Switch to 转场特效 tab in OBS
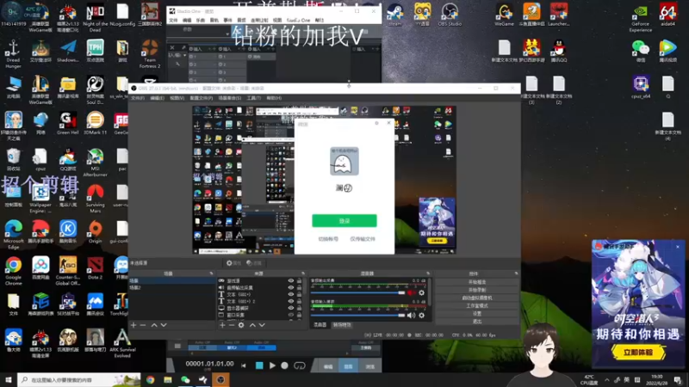 [x=342, y=325]
